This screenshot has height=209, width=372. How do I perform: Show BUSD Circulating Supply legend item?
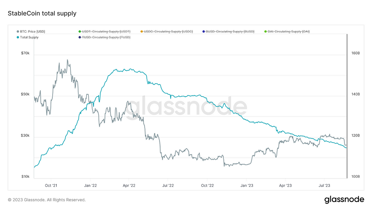pos(228,32)
